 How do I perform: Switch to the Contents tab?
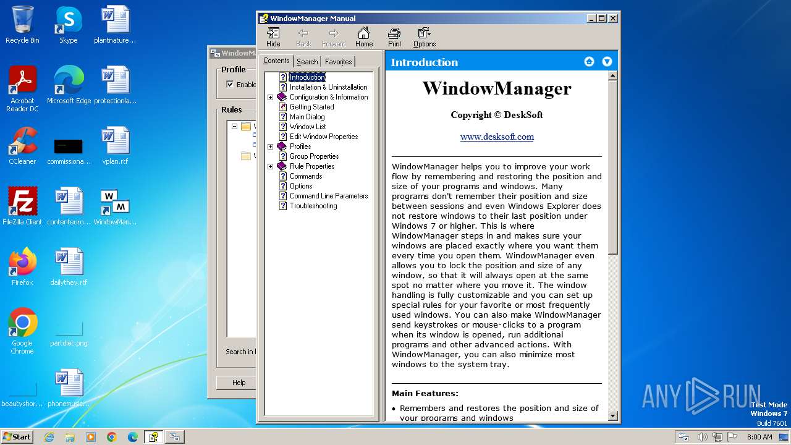coord(276,61)
